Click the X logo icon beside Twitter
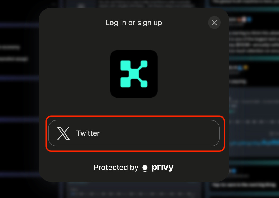279x198 pixels. click(63, 133)
